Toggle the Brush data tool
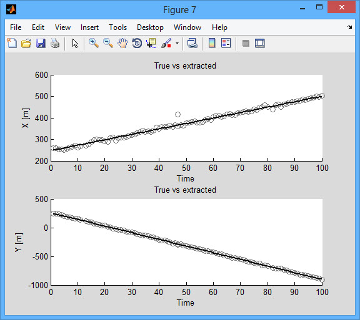360x320 pixels. point(166,43)
